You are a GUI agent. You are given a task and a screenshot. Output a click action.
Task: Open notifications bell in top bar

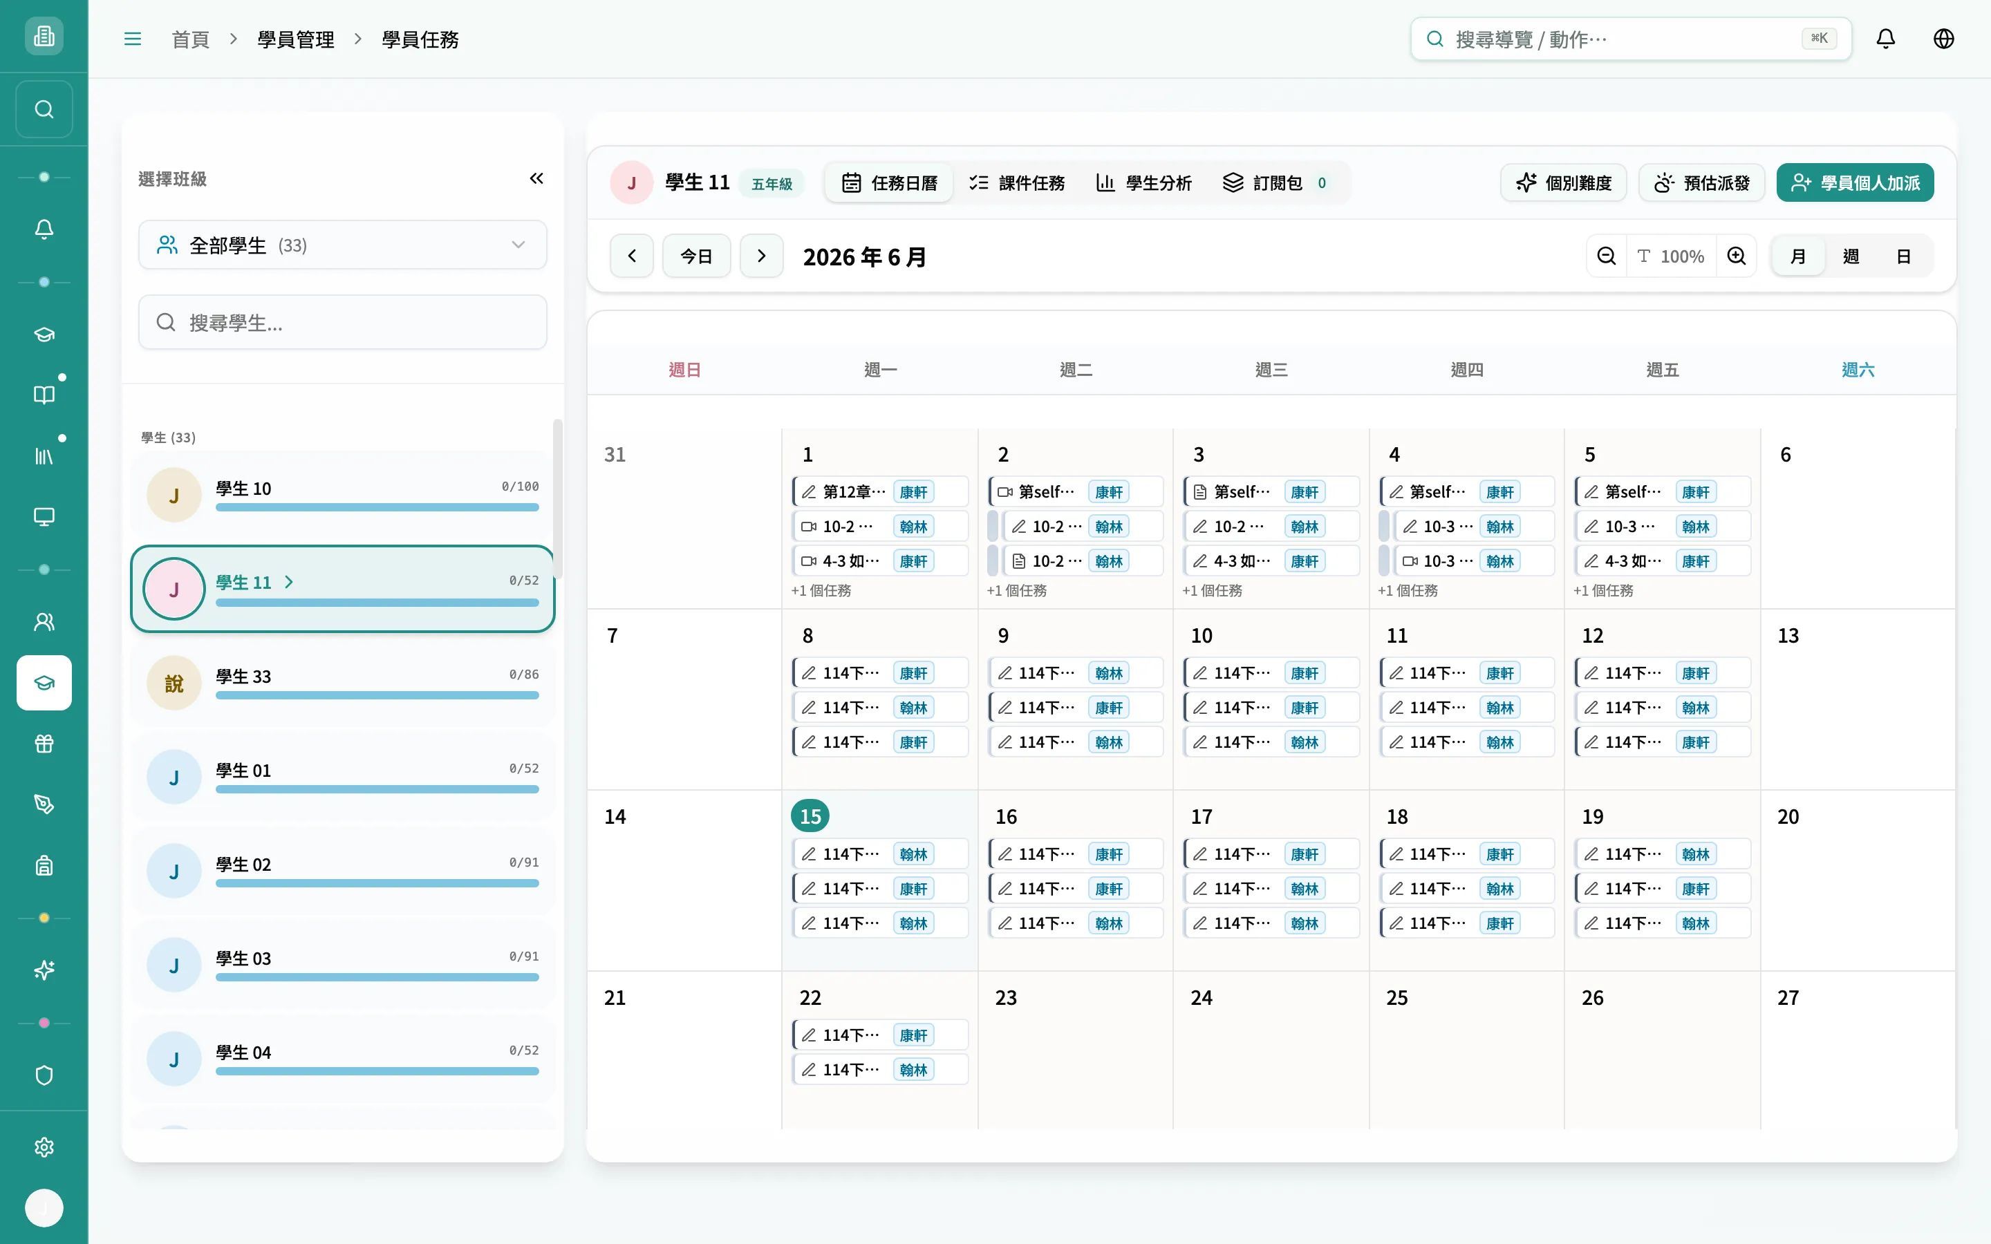tap(1886, 39)
